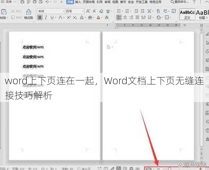Click the text highlight color icon
The width and height of the screenshot is (209, 170).
pyautogui.click(x=90, y=18)
